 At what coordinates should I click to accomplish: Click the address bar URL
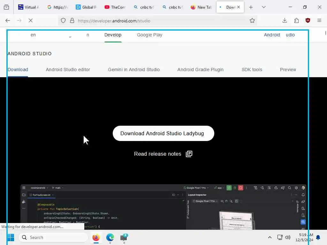pos(114,21)
